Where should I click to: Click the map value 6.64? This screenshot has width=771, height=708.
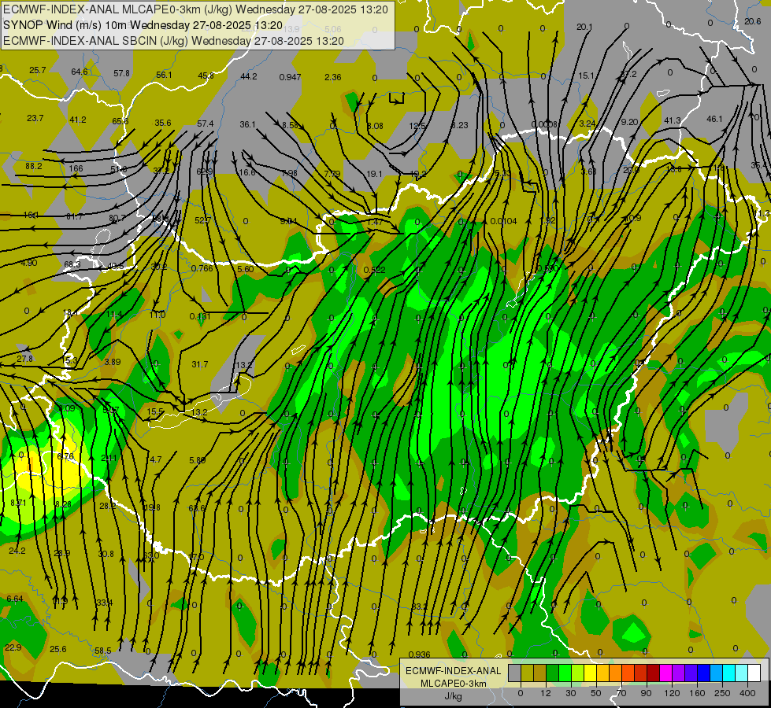click(x=15, y=599)
